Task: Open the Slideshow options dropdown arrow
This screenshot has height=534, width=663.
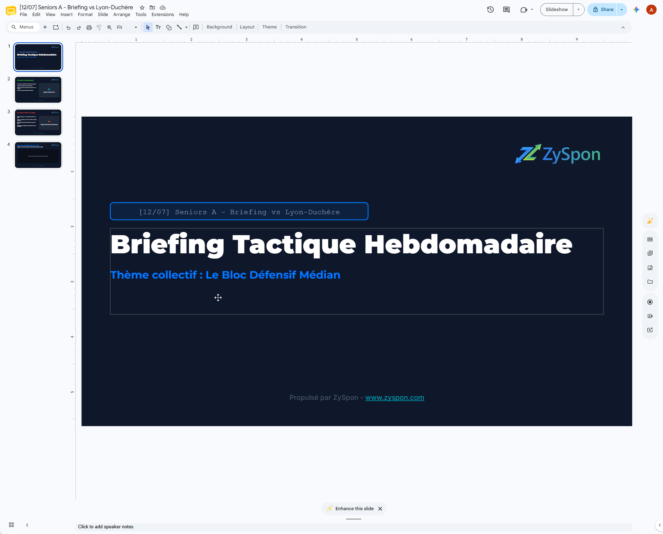Action: point(579,10)
